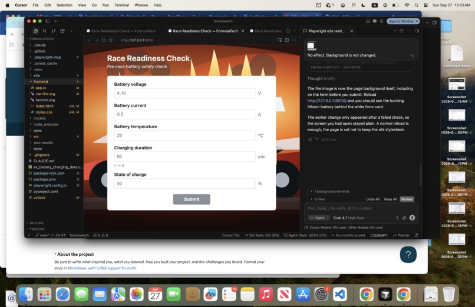Close the active Race Readiness Check tab

tap(243, 31)
